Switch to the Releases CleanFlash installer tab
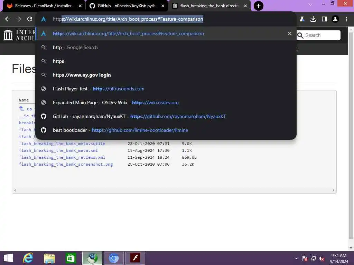The height and width of the screenshot is (265, 354). [x=43, y=6]
